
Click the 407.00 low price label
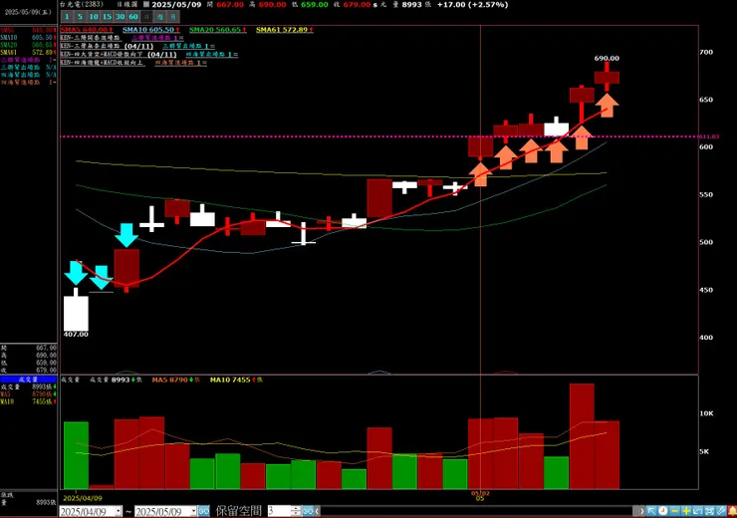[x=76, y=334]
